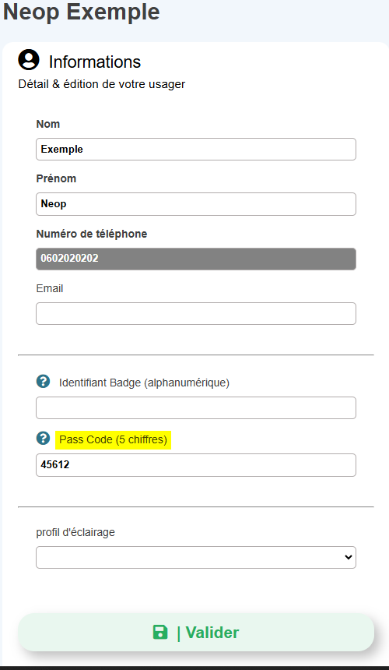
Task: Select the empty Email input box
Action: (196, 314)
